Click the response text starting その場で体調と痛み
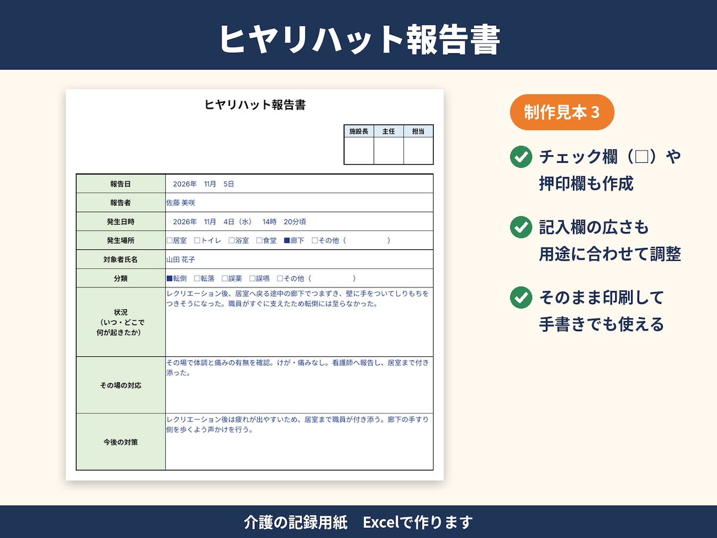Screen dimensions: 717x538 pos(298,368)
